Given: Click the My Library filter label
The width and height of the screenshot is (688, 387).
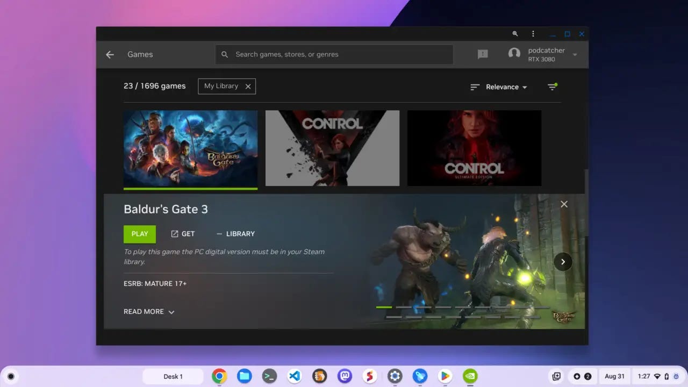Looking at the screenshot, I should pos(221,86).
